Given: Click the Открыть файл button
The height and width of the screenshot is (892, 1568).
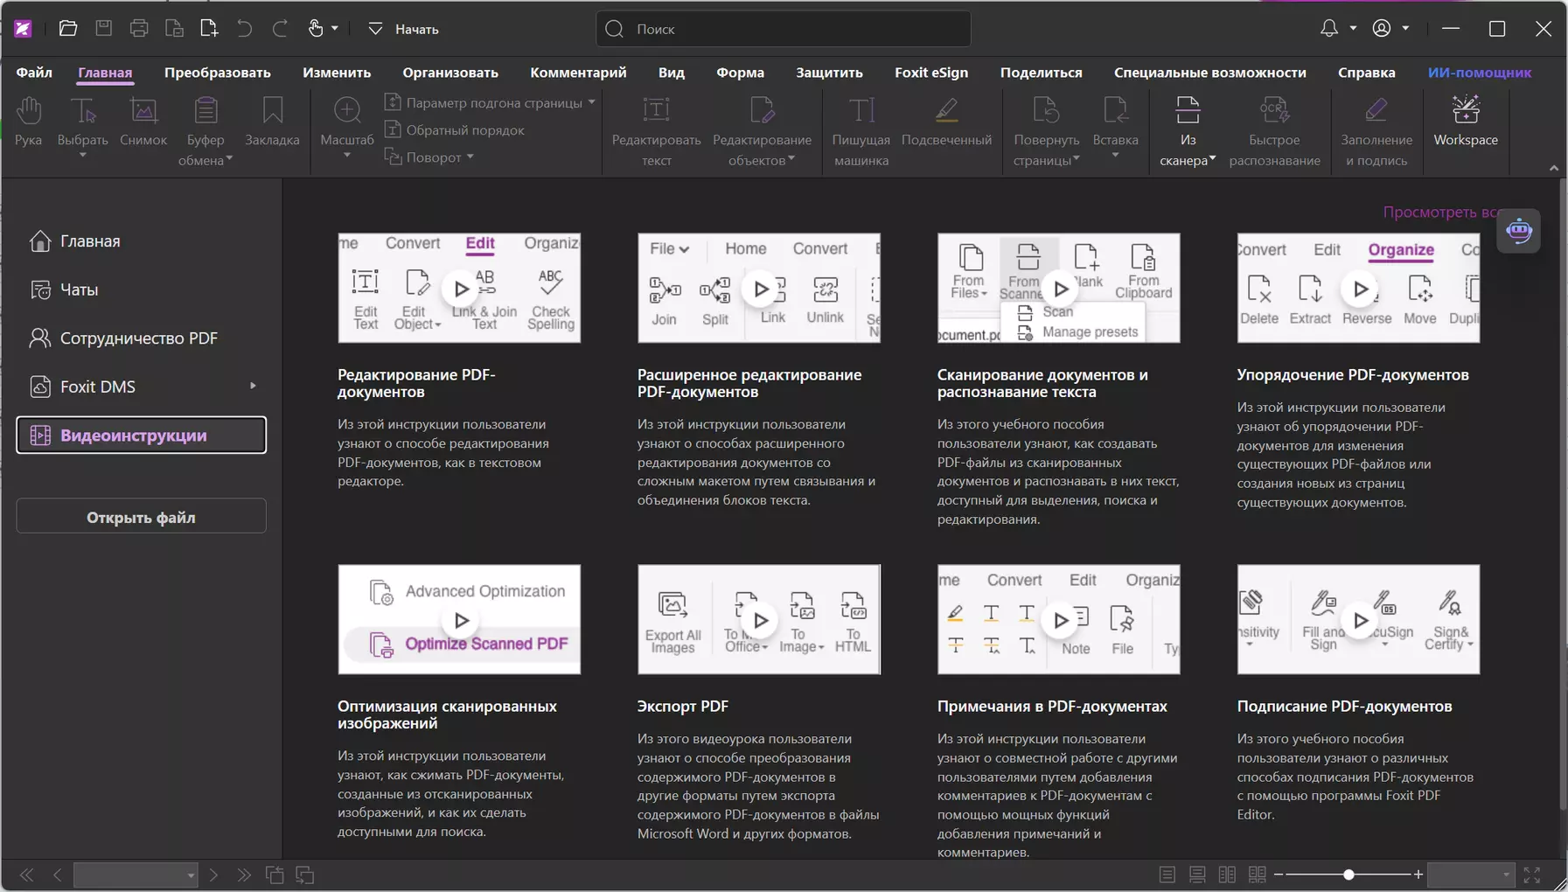Looking at the screenshot, I should (141, 517).
